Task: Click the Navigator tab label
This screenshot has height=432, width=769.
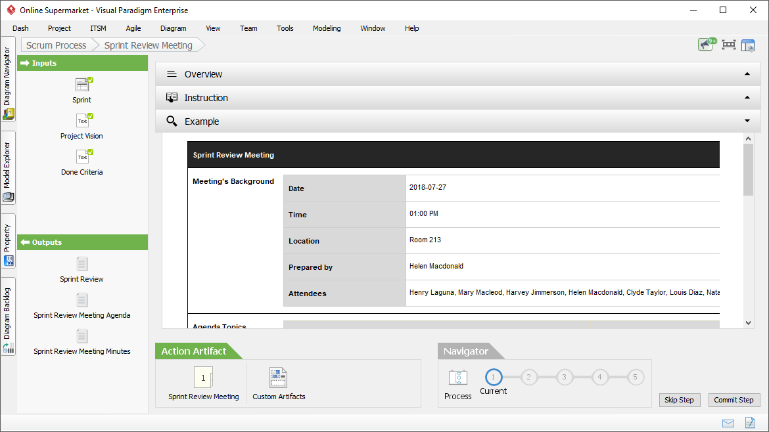Action: (x=466, y=351)
